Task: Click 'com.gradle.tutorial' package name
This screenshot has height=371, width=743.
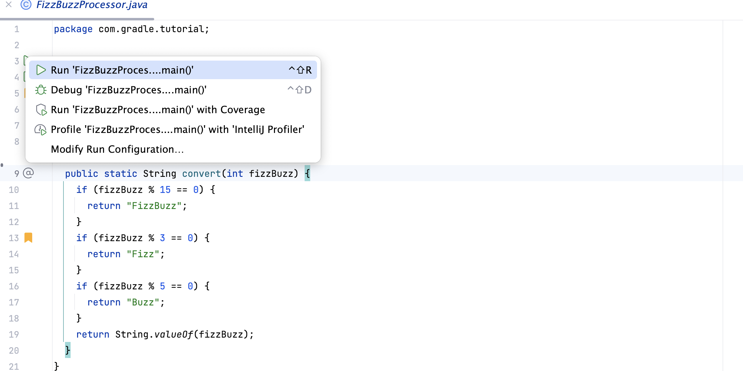Action: pyautogui.click(x=151, y=29)
